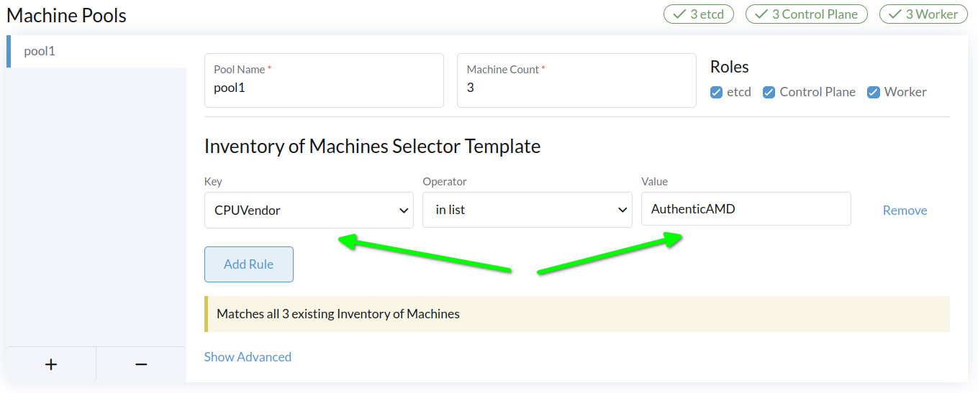Open the Show Advanced link
This screenshot has height=393, width=978.
click(x=248, y=357)
